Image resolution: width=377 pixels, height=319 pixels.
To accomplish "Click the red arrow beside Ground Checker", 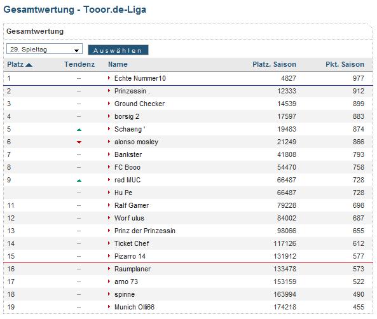I will coord(109,104).
